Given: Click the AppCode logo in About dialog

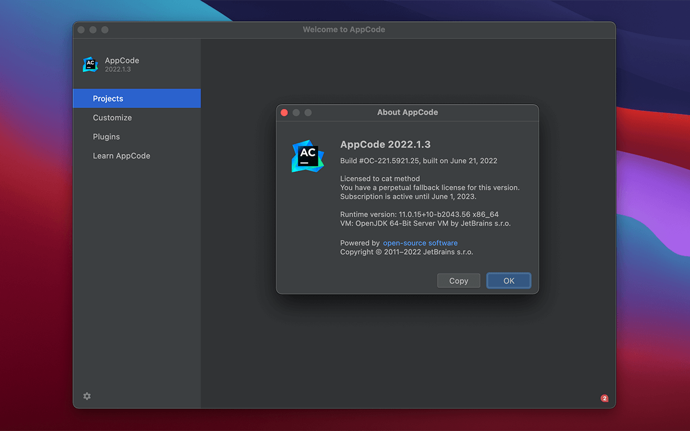Looking at the screenshot, I should point(308,156).
